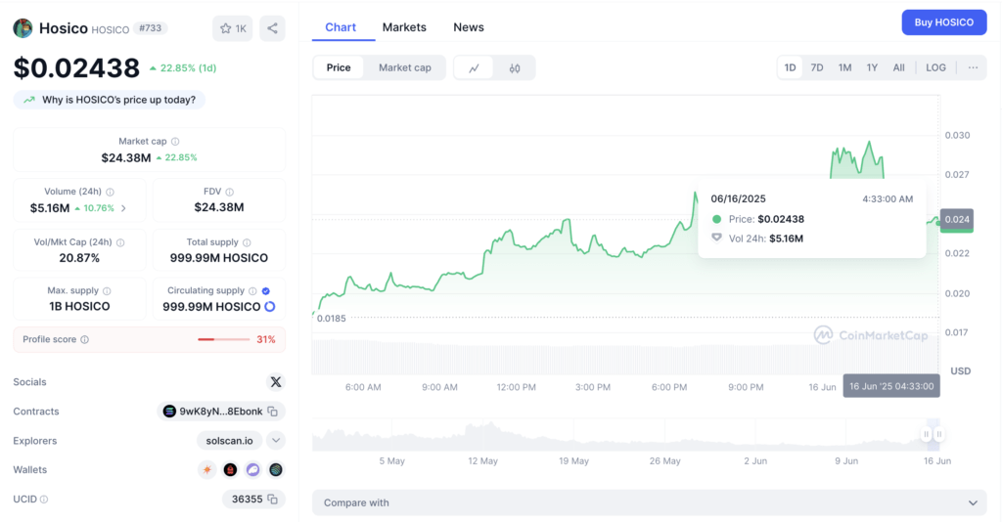Click the Buy HOSICO button
The width and height of the screenshot is (1002, 522).
coord(944,22)
